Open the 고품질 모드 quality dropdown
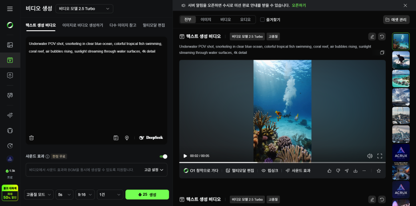The image size is (416, 206). 39,194
